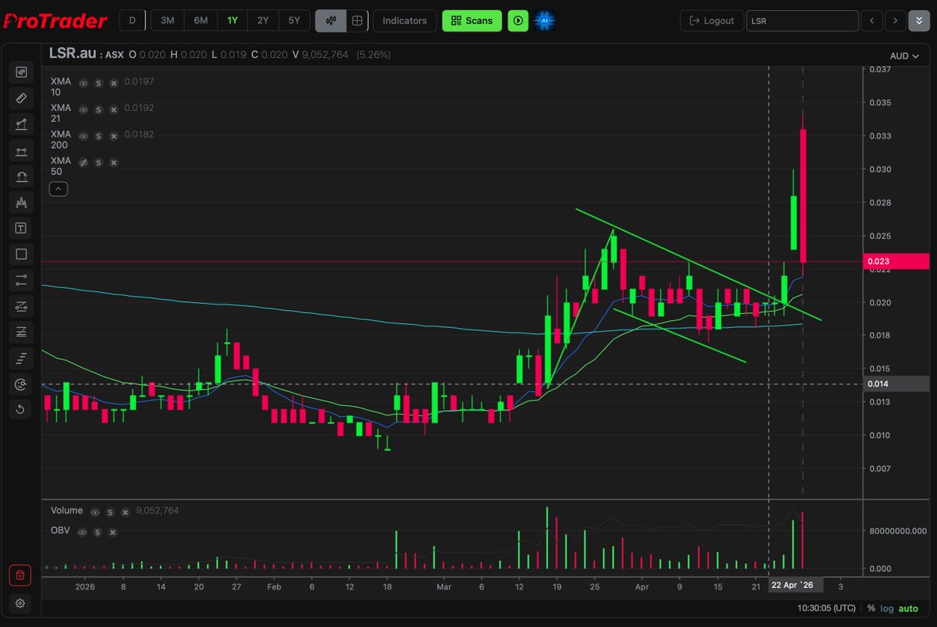Toggle Volume indicator visibility
937x627 pixels.
(95, 511)
